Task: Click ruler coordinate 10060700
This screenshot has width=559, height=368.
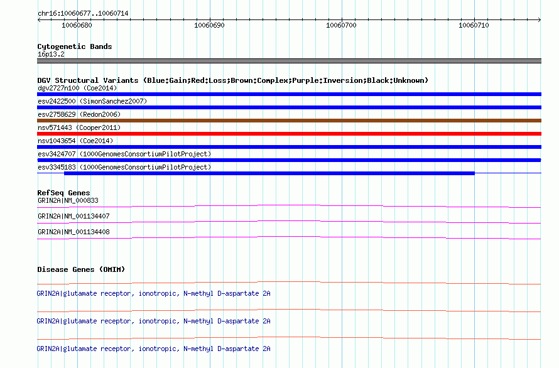Action: [x=341, y=25]
